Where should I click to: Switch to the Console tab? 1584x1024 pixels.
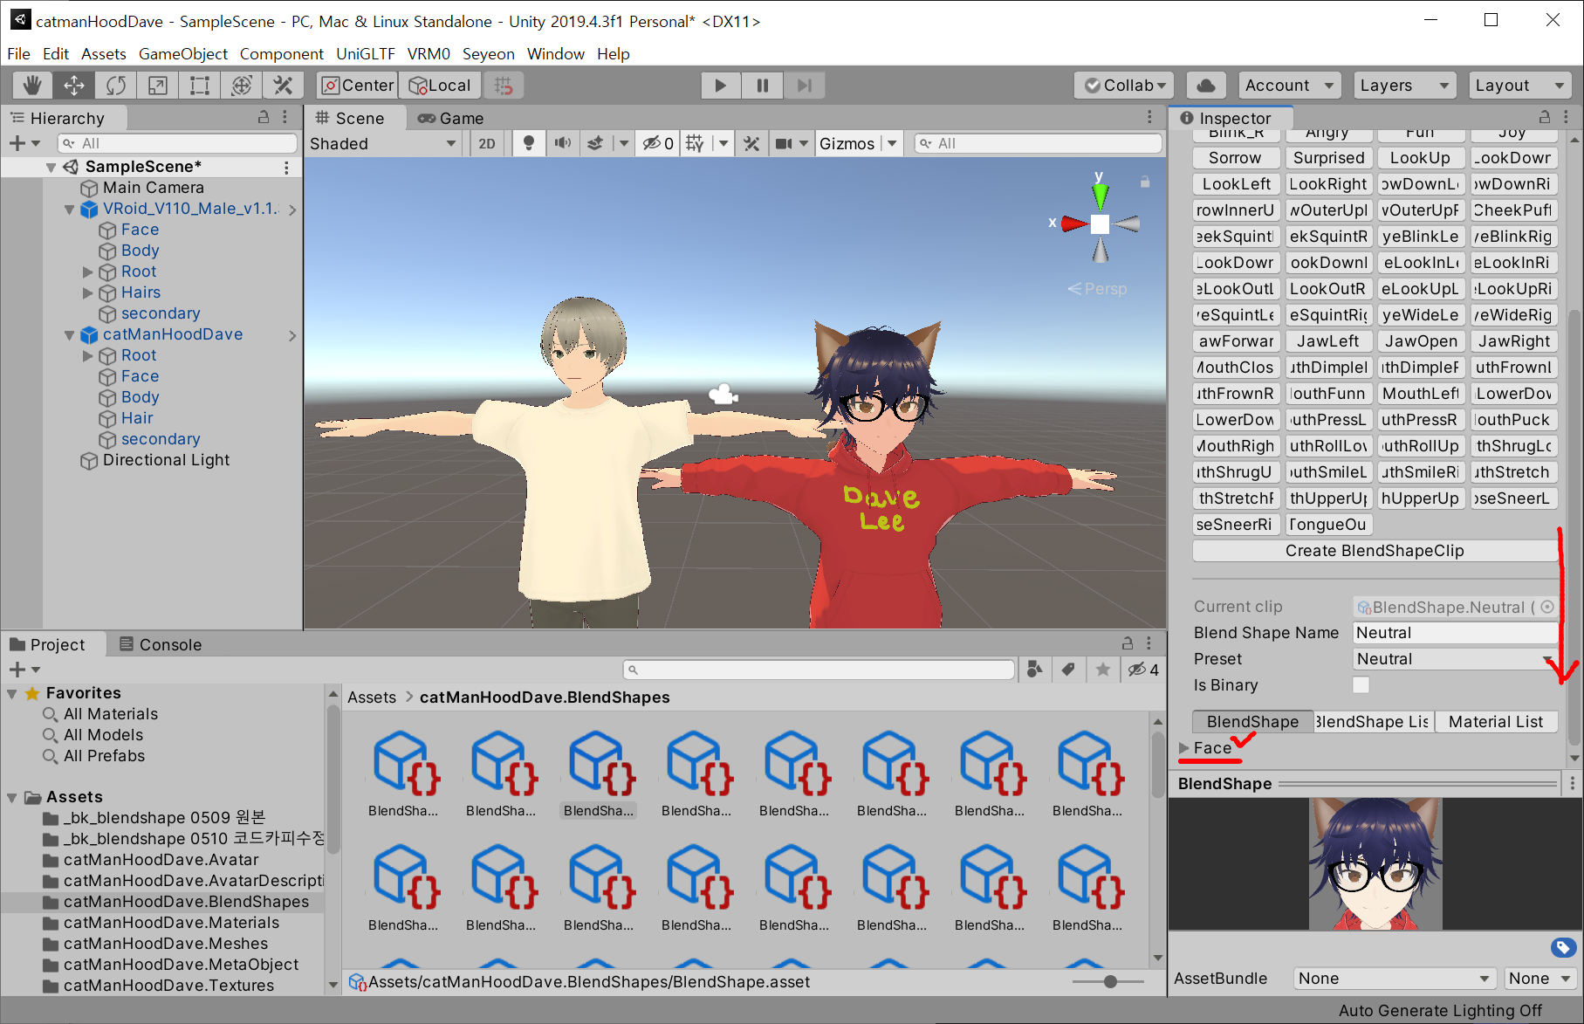[x=161, y=644]
